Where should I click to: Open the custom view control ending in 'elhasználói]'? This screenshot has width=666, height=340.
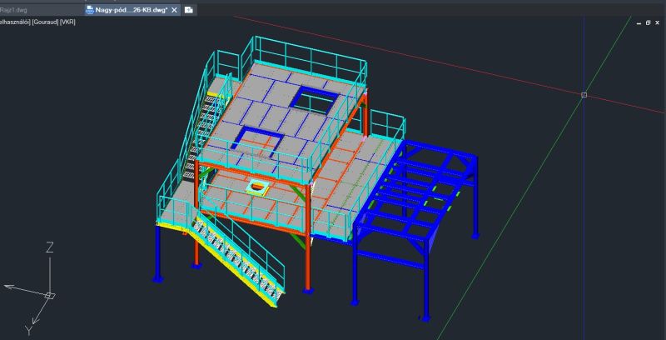click(16, 22)
